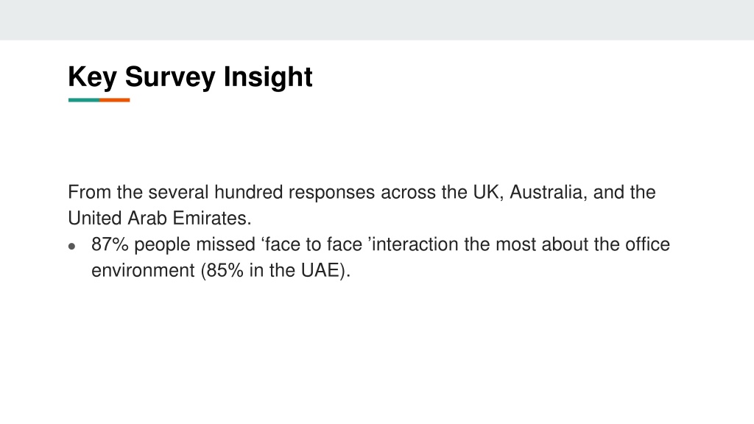754x424 pixels.
Task: Click the round bullet point marker
Action: pyautogui.click(x=71, y=247)
